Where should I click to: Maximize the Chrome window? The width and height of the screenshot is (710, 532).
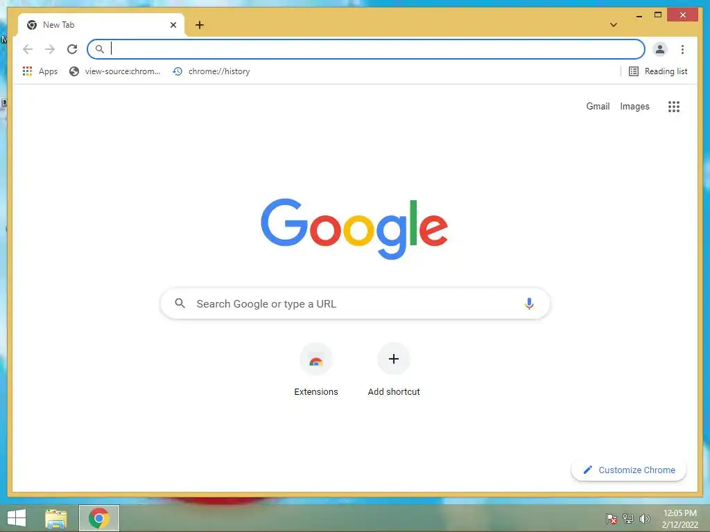click(658, 15)
